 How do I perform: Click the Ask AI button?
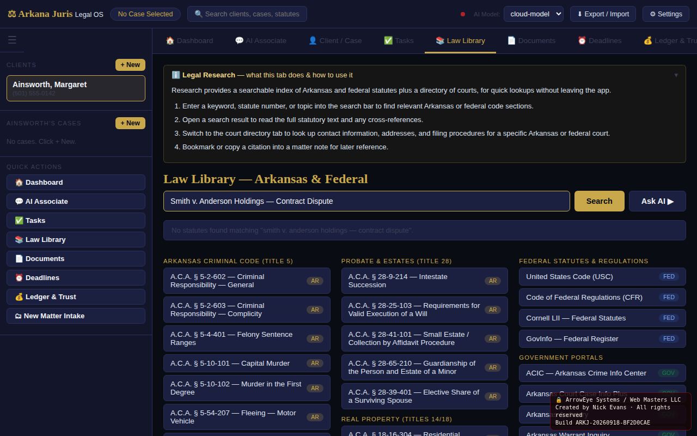(657, 201)
